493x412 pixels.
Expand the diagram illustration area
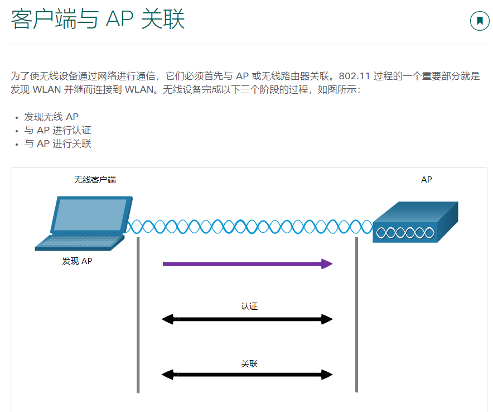click(245, 288)
